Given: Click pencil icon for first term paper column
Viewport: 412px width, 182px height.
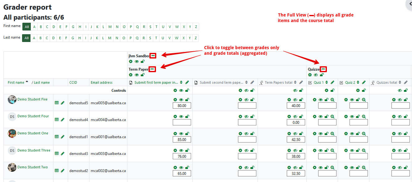Looking at the screenshot, I should (187, 82).
